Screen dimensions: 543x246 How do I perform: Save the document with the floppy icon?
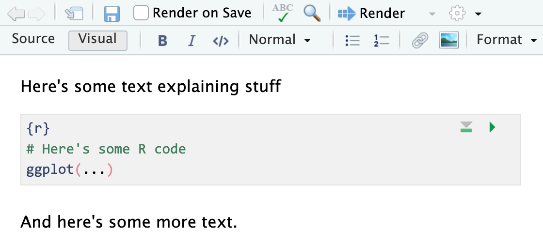pyautogui.click(x=112, y=14)
